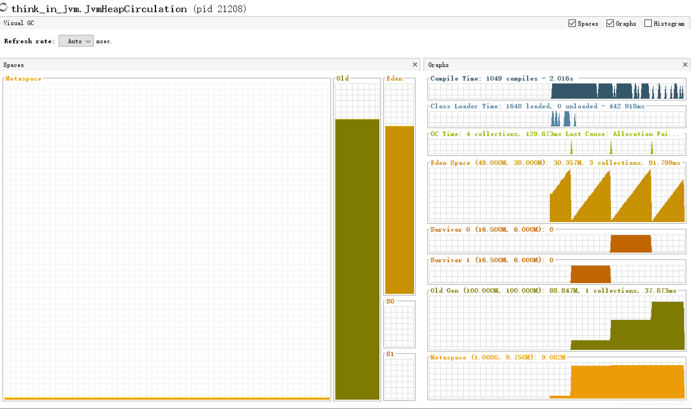Click the loading spinner icon beside title
This screenshot has height=409, width=692.
click(3, 7)
